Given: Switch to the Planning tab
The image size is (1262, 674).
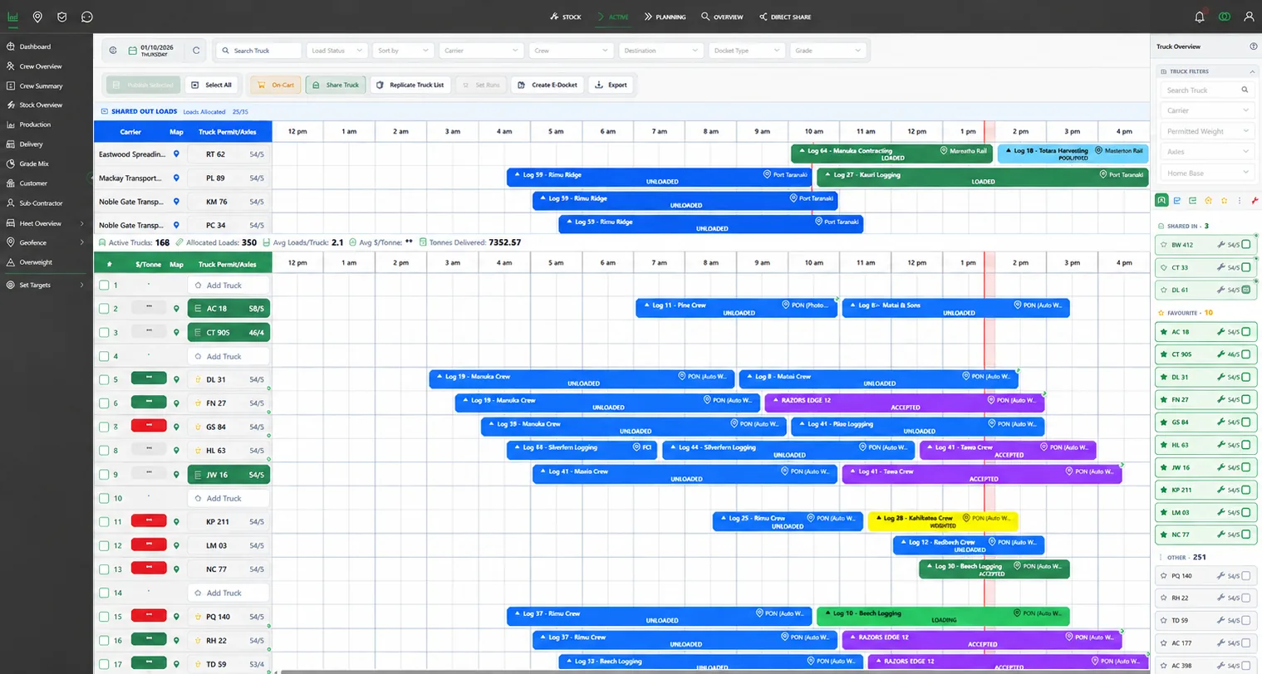Looking at the screenshot, I should pyautogui.click(x=665, y=17).
